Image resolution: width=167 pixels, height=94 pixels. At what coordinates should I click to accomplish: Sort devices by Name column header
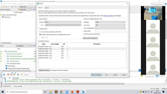tap(44, 44)
